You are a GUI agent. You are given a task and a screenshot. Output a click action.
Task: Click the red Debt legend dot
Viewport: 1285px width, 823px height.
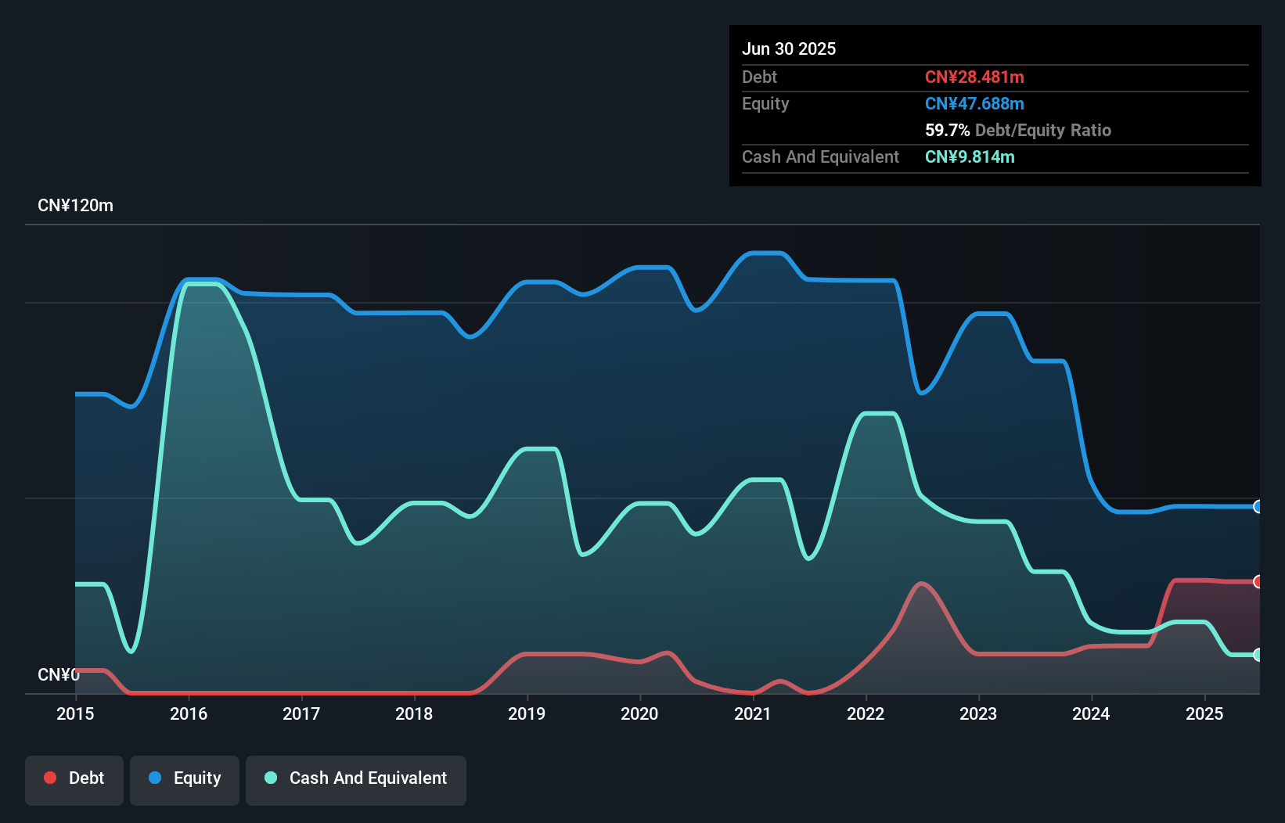[50, 778]
